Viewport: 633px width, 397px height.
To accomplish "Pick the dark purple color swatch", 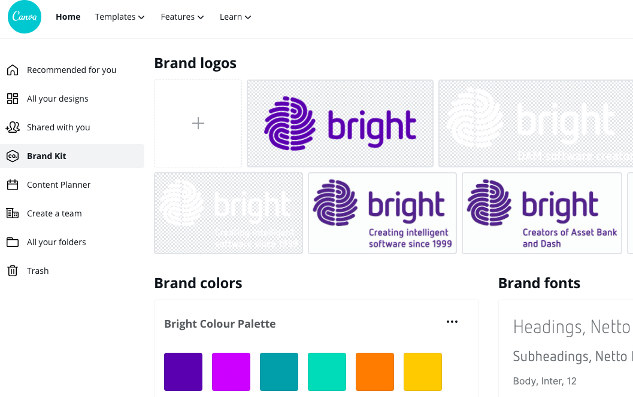I will coord(183,372).
